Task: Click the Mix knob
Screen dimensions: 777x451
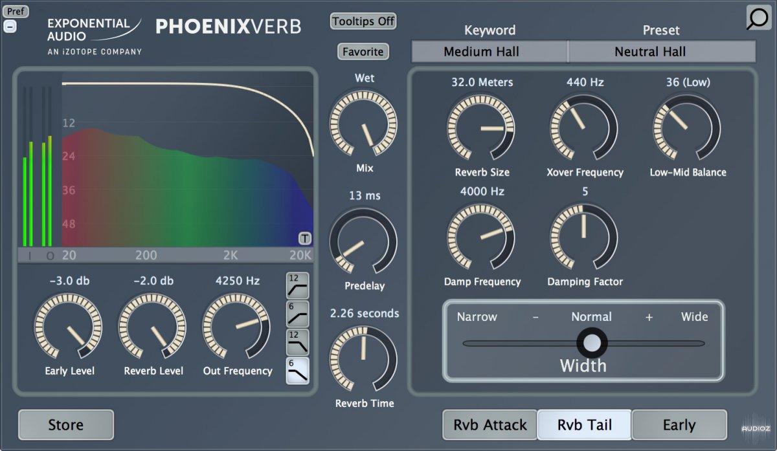Action: tap(363, 122)
